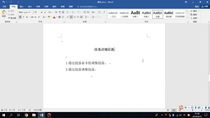Expand the styles gallery more arrow
The height and width of the screenshot is (118, 210).
(187, 17)
